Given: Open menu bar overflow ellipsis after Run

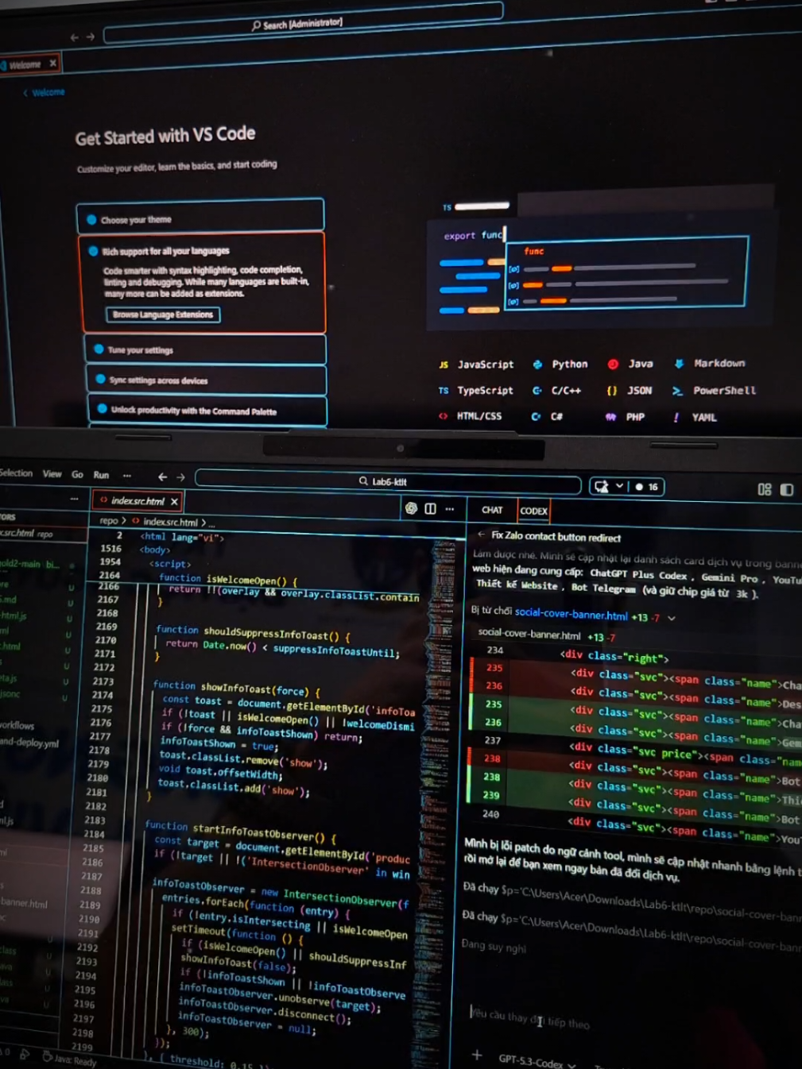Looking at the screenshot, I should pyautogui.click(x=127, y=476).
